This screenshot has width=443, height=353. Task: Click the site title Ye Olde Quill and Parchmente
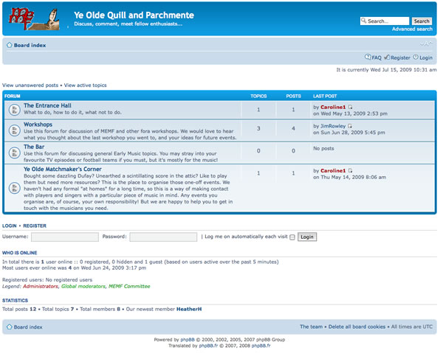(134, 15)
